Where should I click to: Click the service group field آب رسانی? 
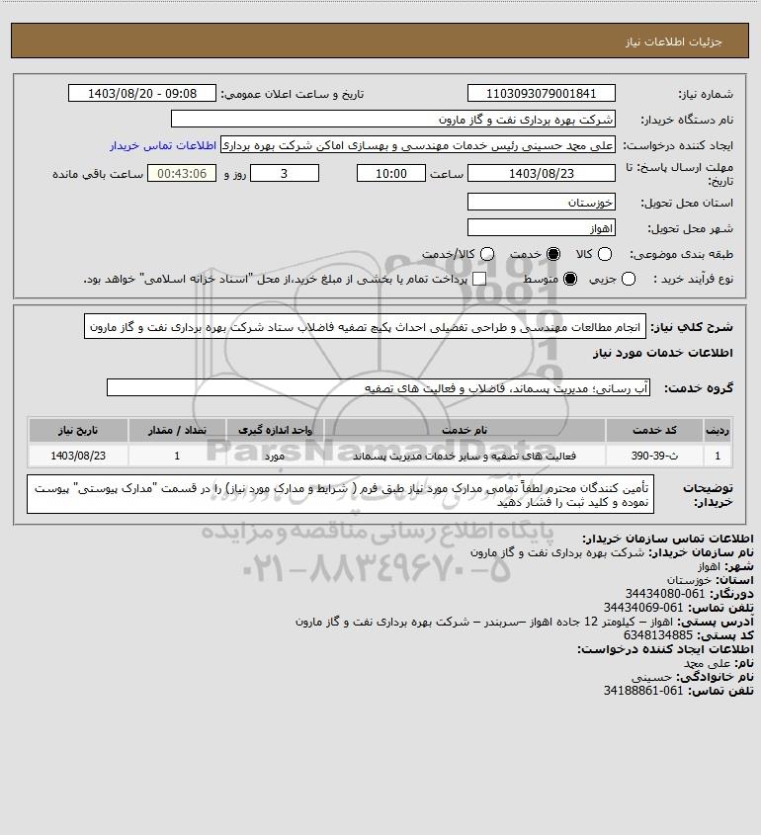(x=379, y=387)
